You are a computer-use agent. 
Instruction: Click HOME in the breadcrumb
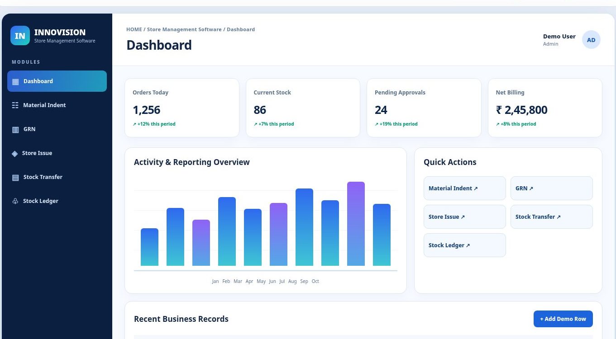(134, 29)
